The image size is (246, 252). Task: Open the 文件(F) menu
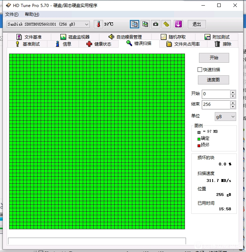(x=12, y=14)
